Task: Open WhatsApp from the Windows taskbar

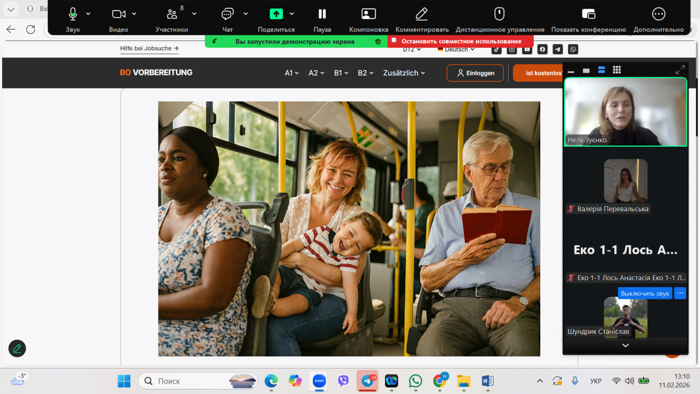Action: 416,381
